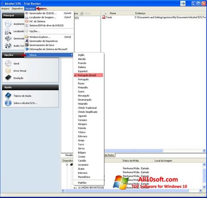Click the file list horizontal scrollbar

tap(134, 151)
